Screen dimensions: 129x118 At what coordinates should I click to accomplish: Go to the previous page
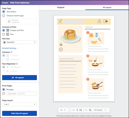click(x=65, y=110)
